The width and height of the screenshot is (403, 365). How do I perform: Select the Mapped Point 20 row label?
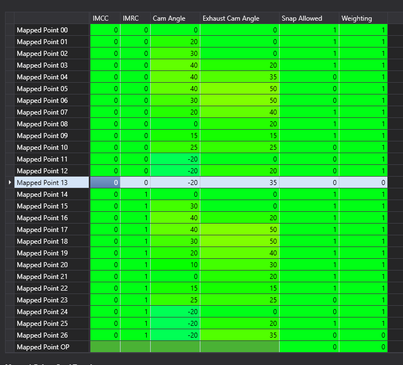click(52, 265)
